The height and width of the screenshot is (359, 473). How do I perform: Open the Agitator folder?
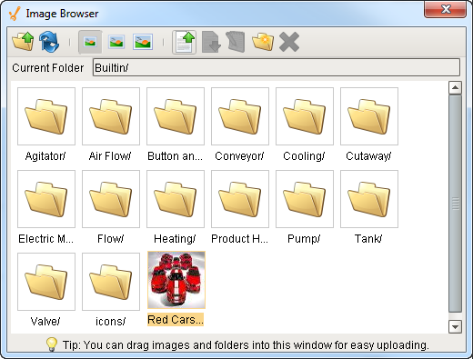(x=46, y=116)
